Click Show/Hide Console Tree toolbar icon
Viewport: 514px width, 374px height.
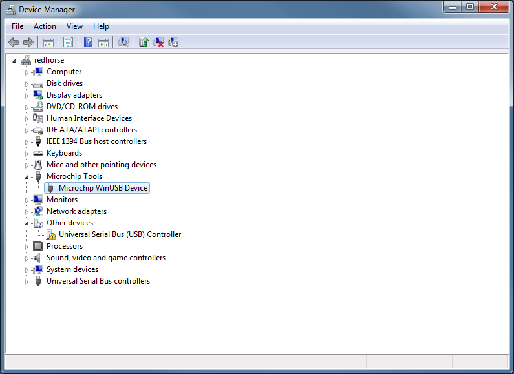[x=48, y=43]
